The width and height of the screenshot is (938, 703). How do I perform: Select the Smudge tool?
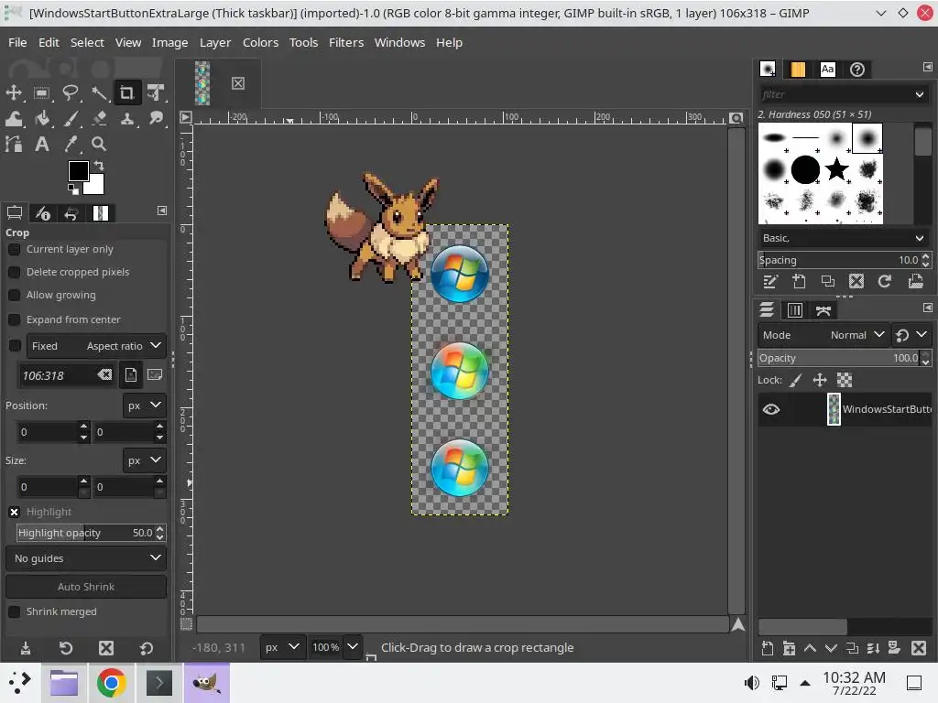click(x=156, y=118)
